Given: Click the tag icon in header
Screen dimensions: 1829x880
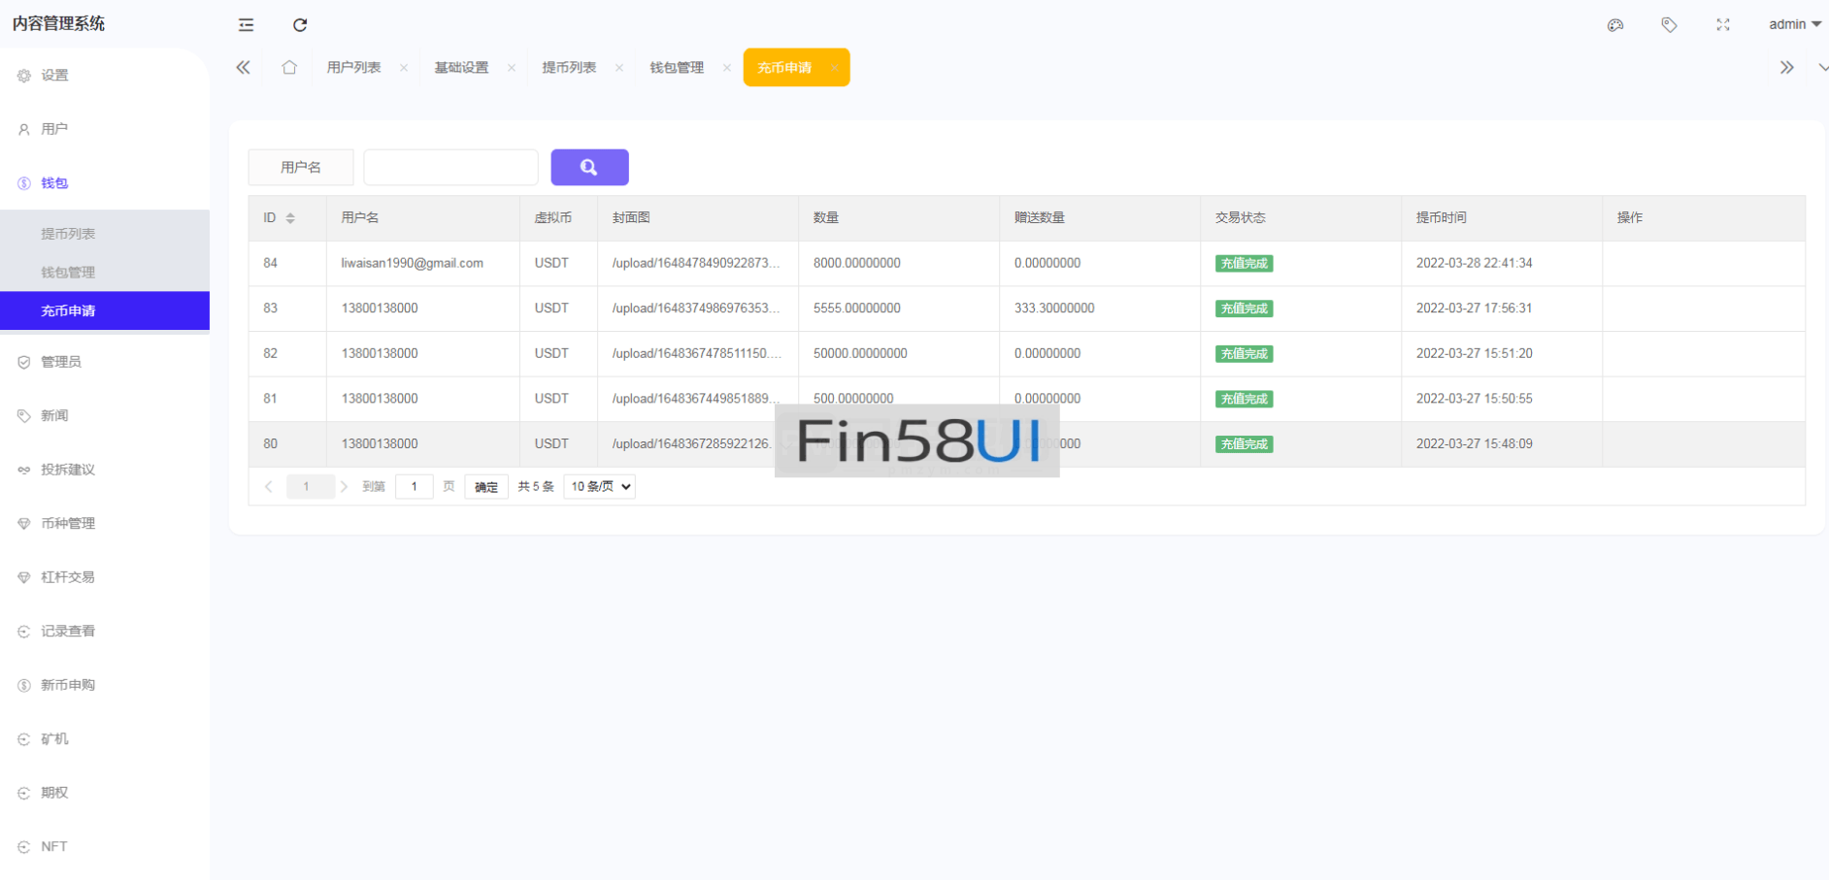Looking at the screenshot, I should (1669, 25).
